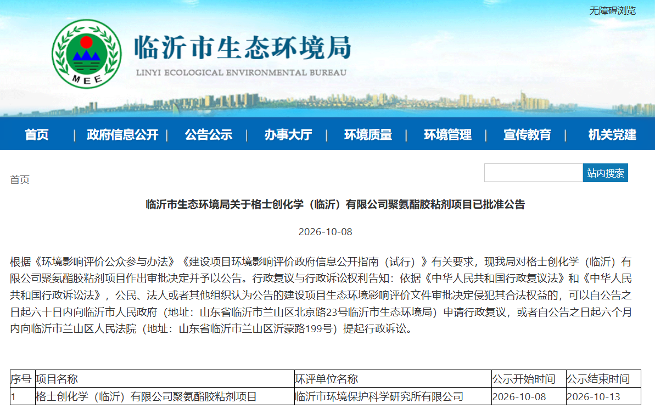This screenshot has width=655, height=409.
Task: Click the 临沂市生态环境局 site title banner
Action: coord(243,48)
